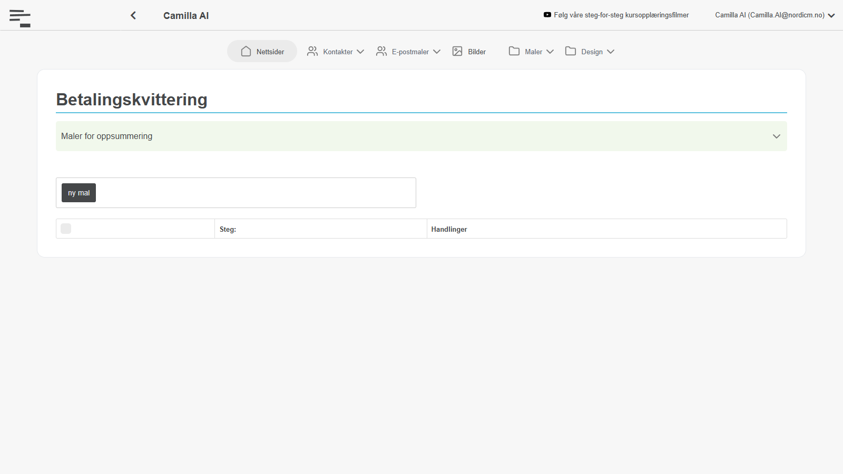Click the Handlinger column header
Image resolution: width=843 pixels, height=474 pixels.
[x=449, y=229]
